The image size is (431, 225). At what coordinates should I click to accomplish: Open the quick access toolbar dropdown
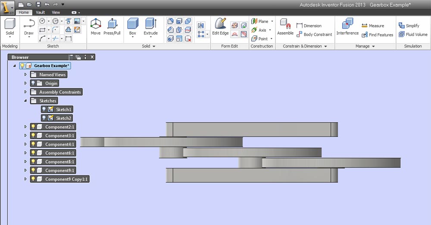[63, 4]
